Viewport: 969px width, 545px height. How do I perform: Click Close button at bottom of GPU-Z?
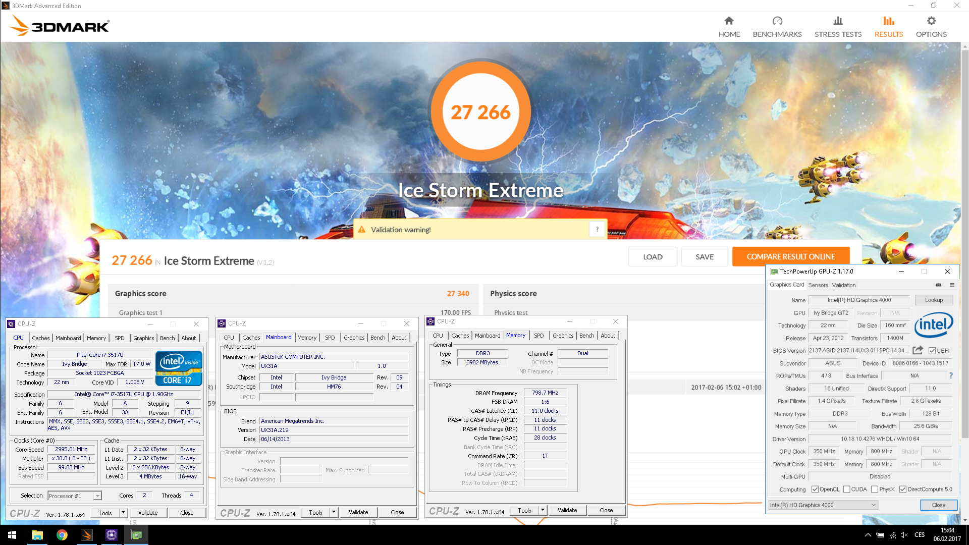point(938,505)
